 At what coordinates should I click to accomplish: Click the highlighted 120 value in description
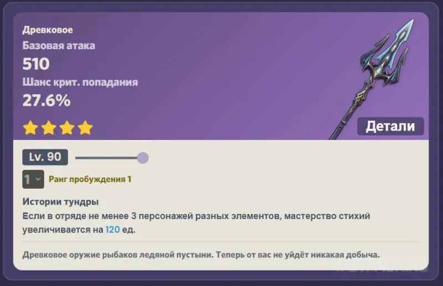(113, 230)
